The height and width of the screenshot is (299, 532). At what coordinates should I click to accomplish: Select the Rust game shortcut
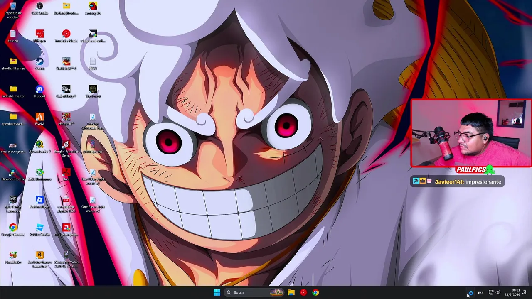(x=66, y=175)
